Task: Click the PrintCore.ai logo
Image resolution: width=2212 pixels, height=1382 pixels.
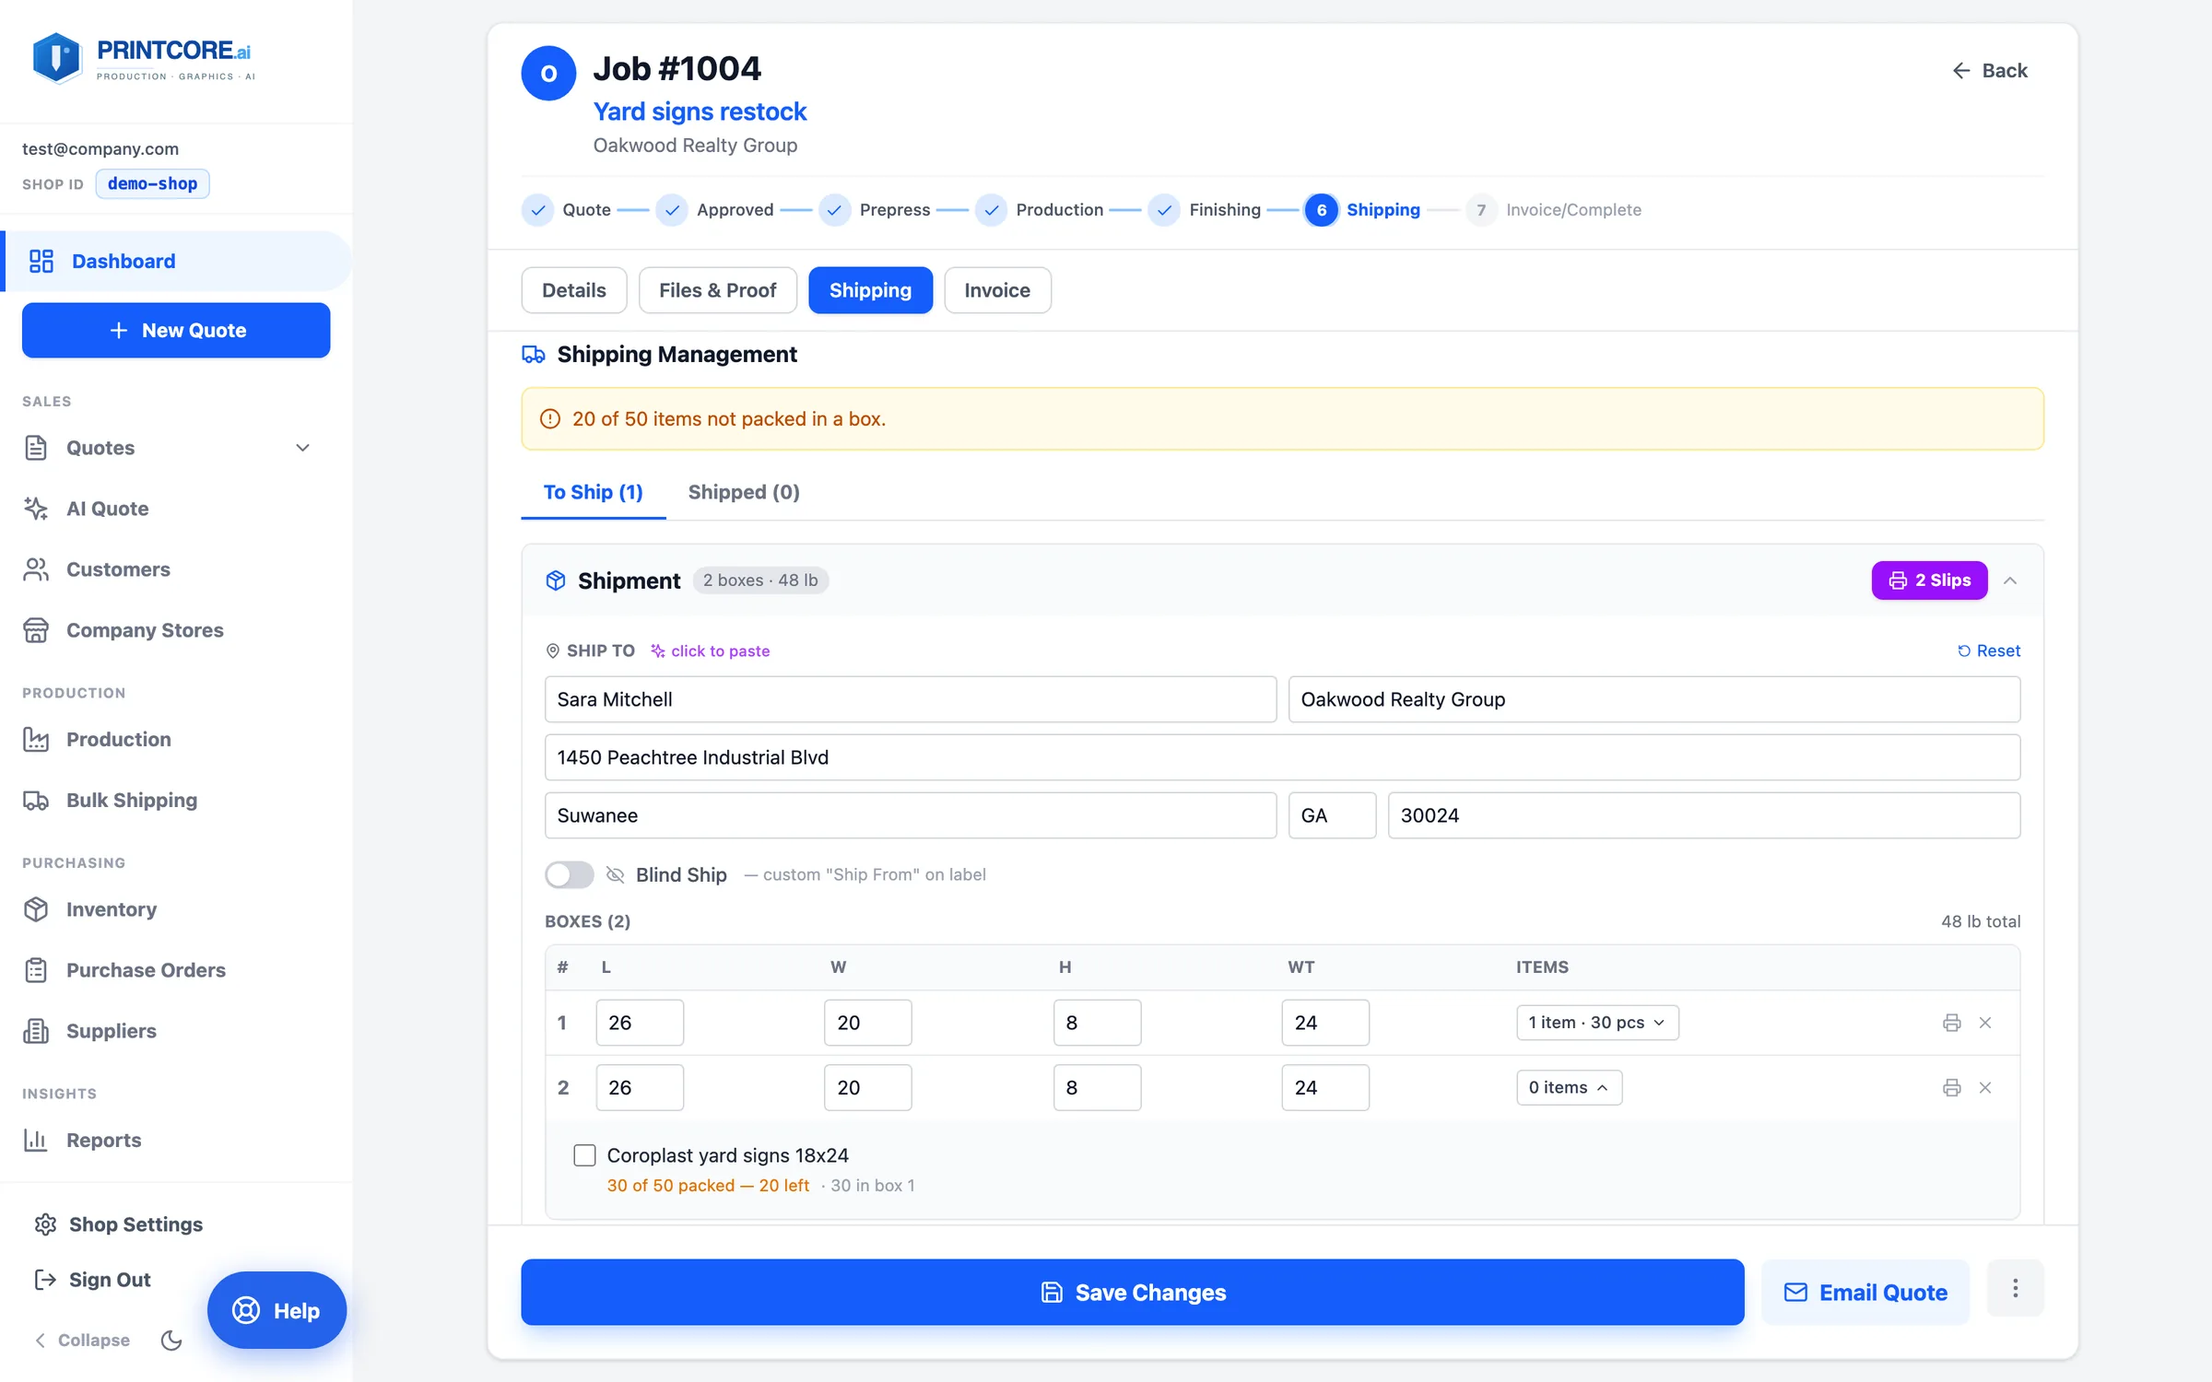Action: coord(142,58)
